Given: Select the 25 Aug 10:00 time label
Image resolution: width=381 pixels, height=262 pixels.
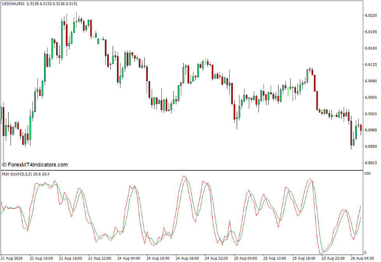Looking at the screenshot, I should pyautogui.click(x=275, y=258).
